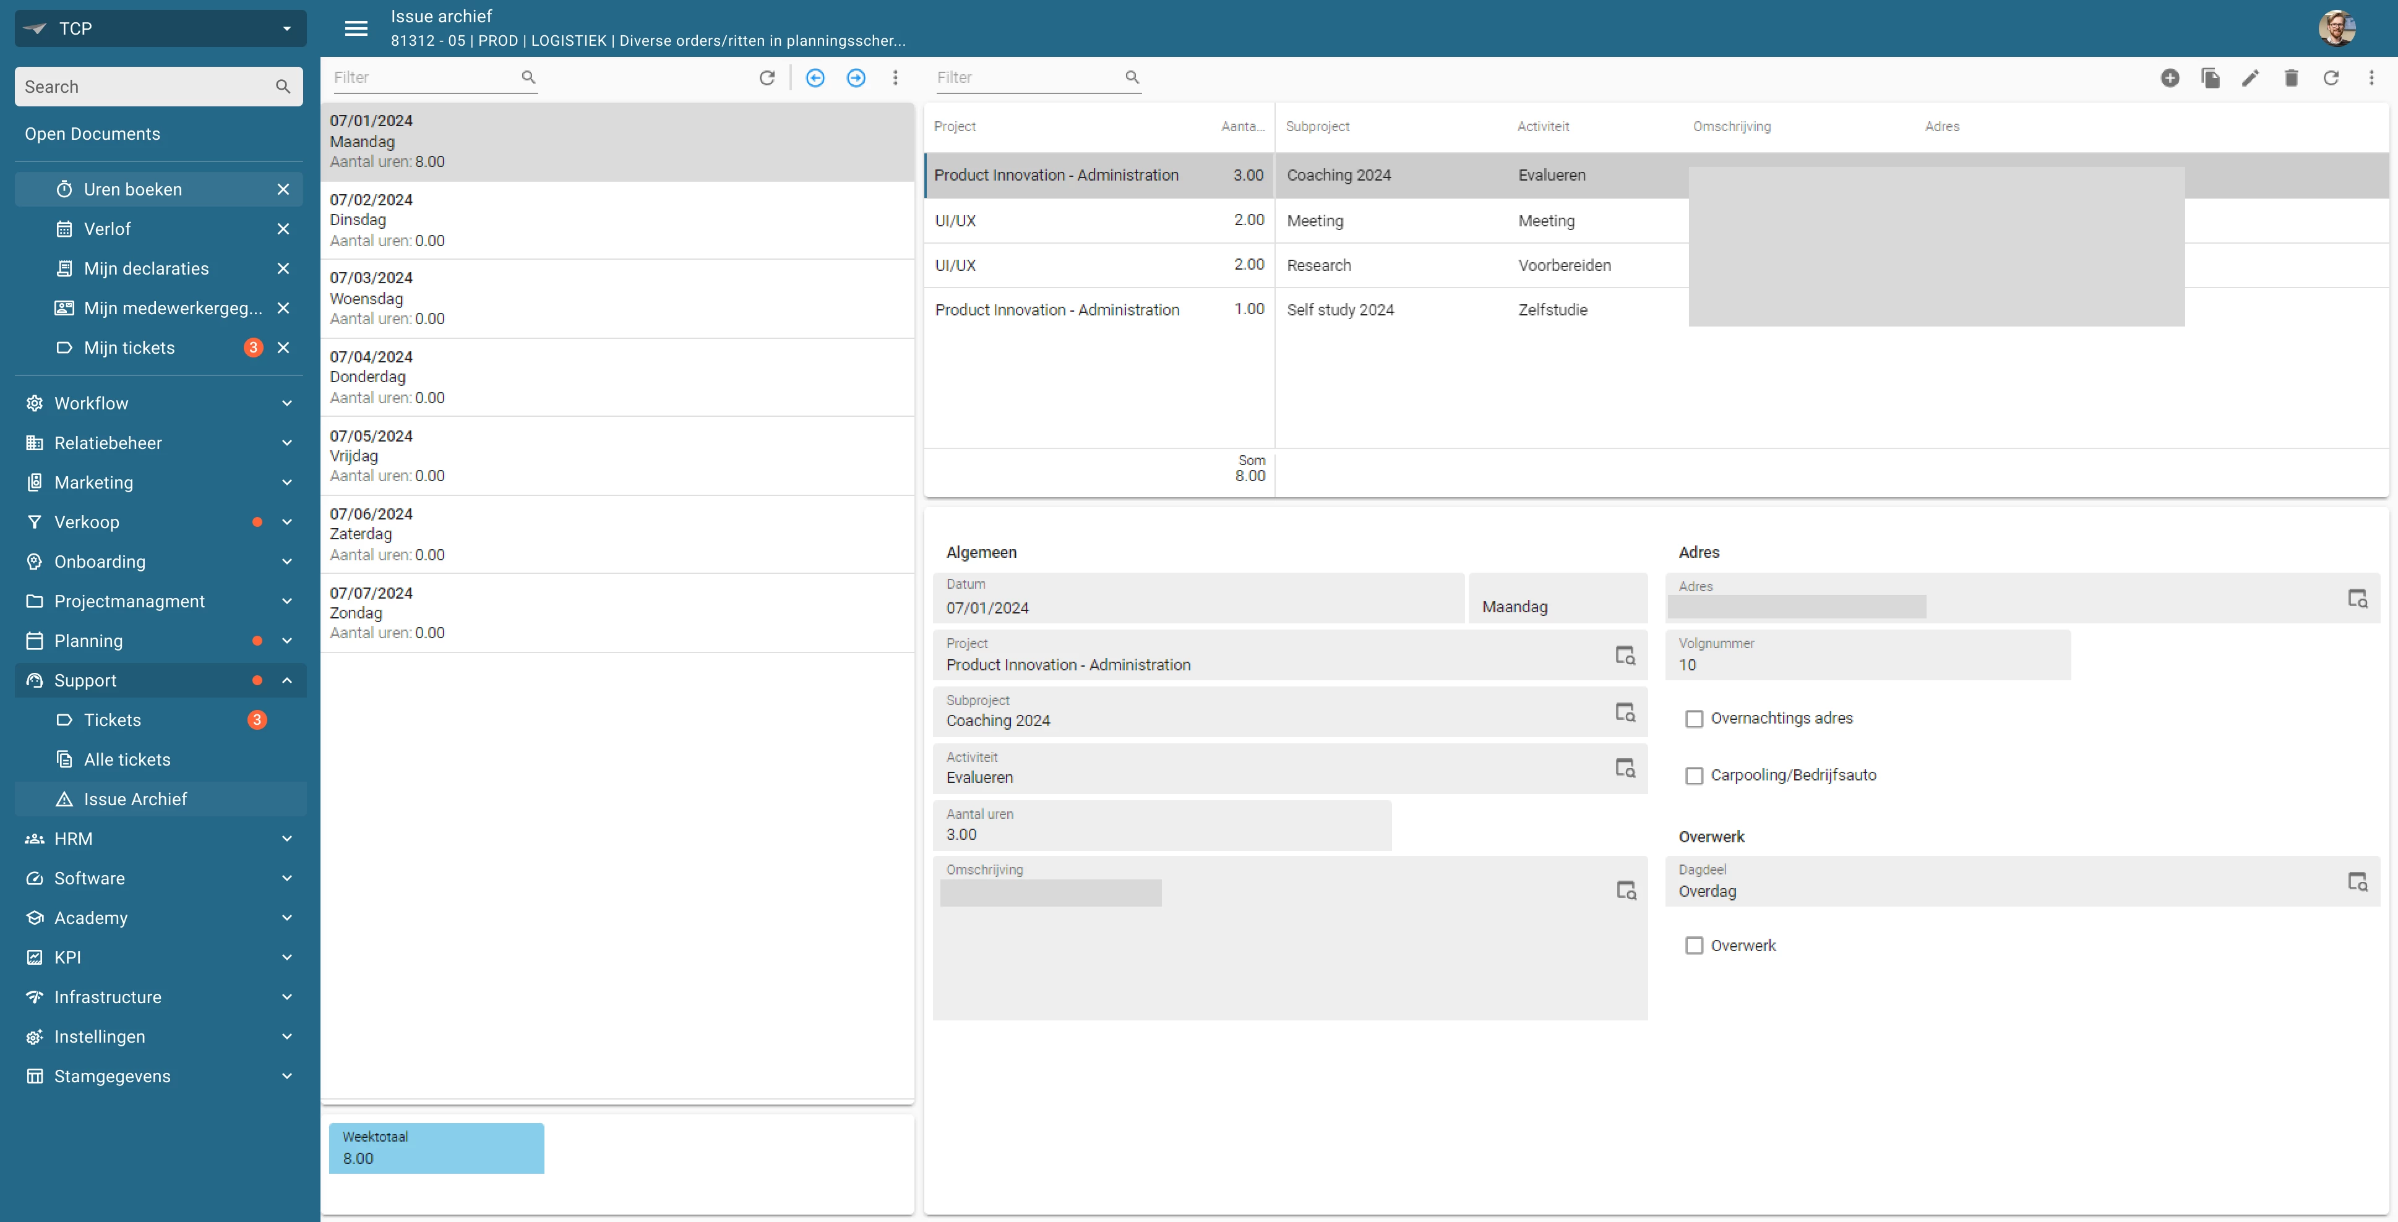Expand the Software menu
Image resolution: width=2398 pixels, height=1222 pixels.
click(x=160, y=878)
